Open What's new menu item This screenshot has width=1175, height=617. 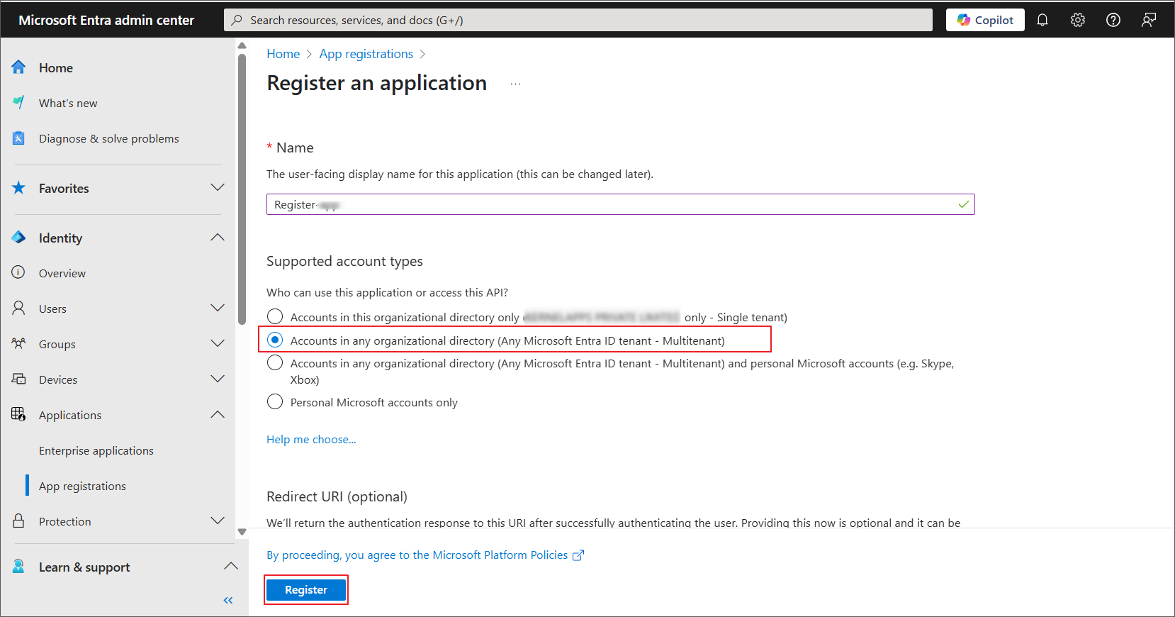68,103
